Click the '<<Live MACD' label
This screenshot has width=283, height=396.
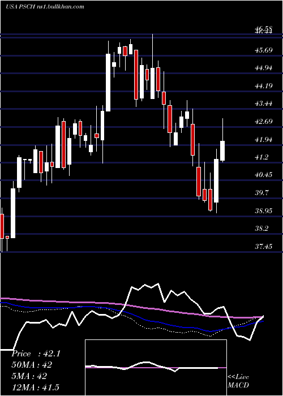pyautogui.click(x=238, y=381)
